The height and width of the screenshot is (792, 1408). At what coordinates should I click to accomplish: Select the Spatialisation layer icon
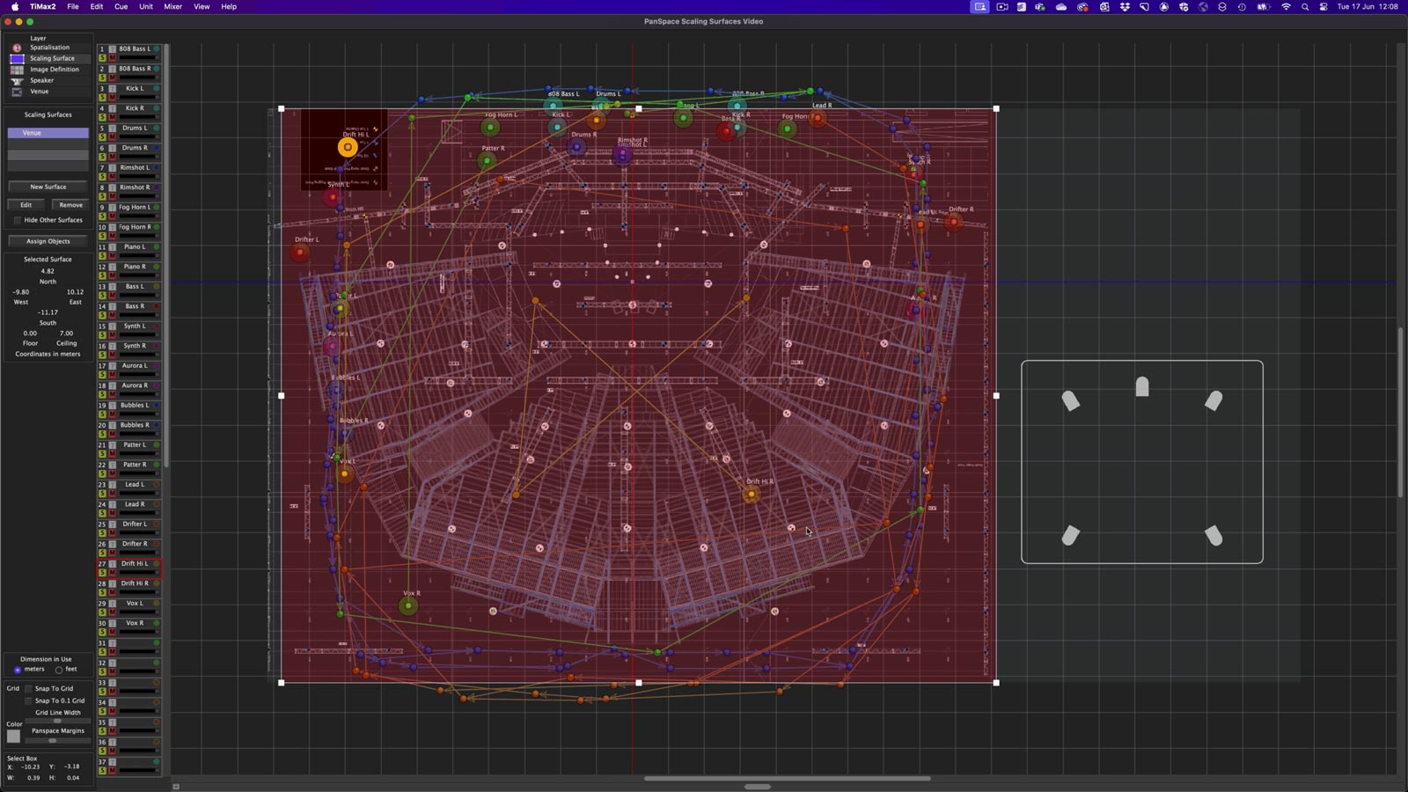17,48
